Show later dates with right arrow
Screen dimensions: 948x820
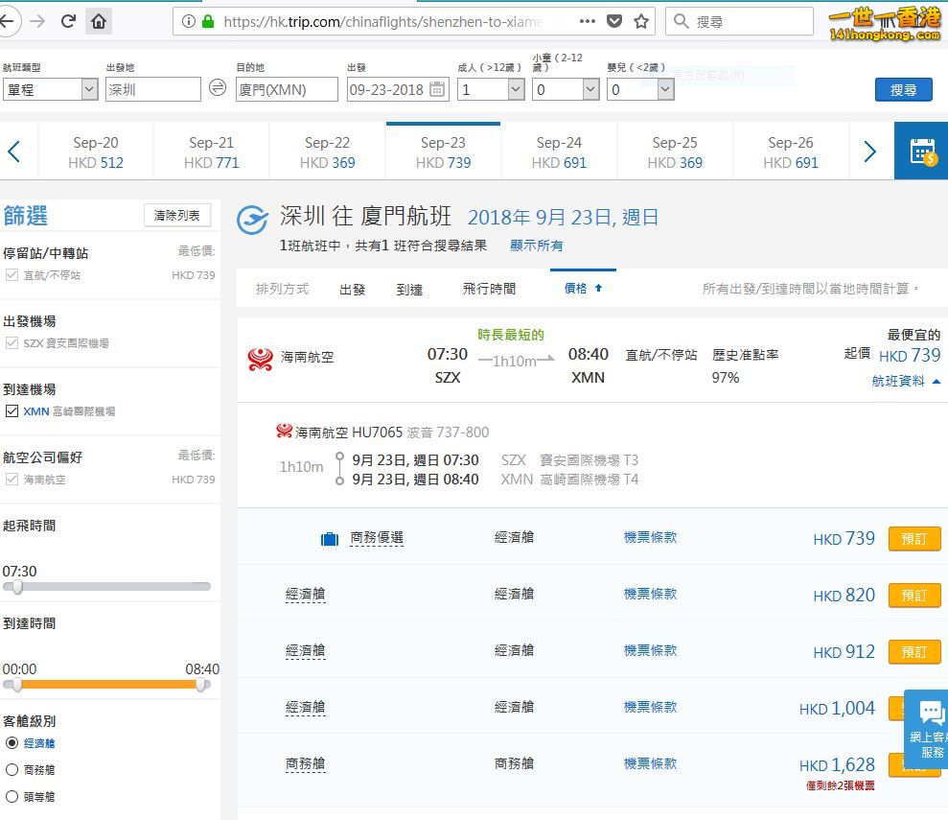[x=869, y=152]
